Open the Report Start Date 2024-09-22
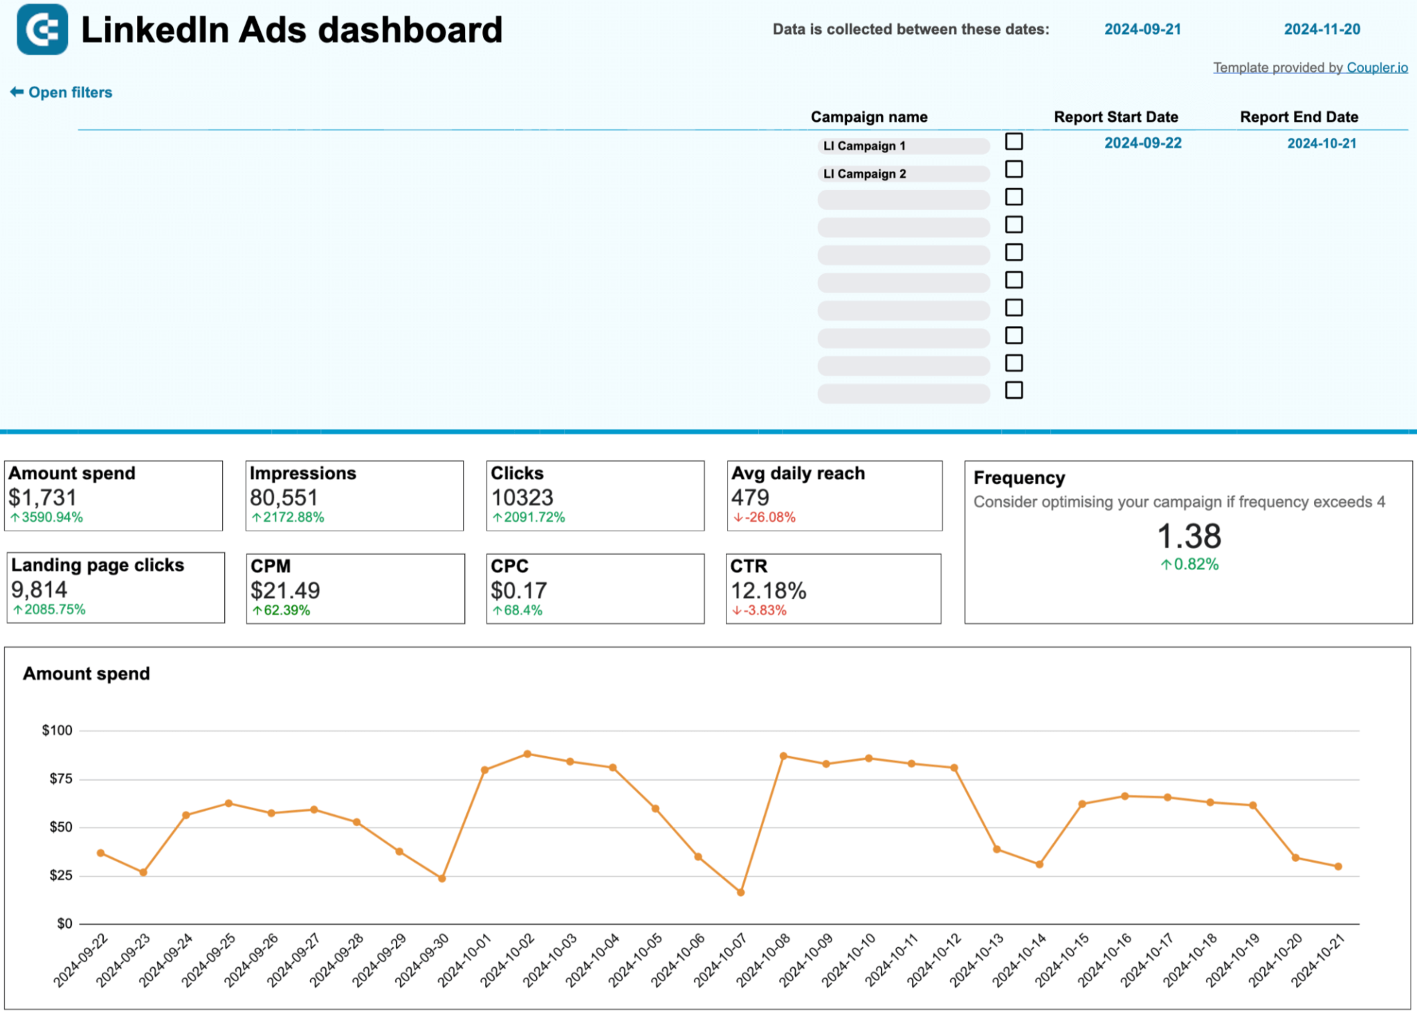The width and height of the screenshot is (1417, 1015). coord(1144,143)
